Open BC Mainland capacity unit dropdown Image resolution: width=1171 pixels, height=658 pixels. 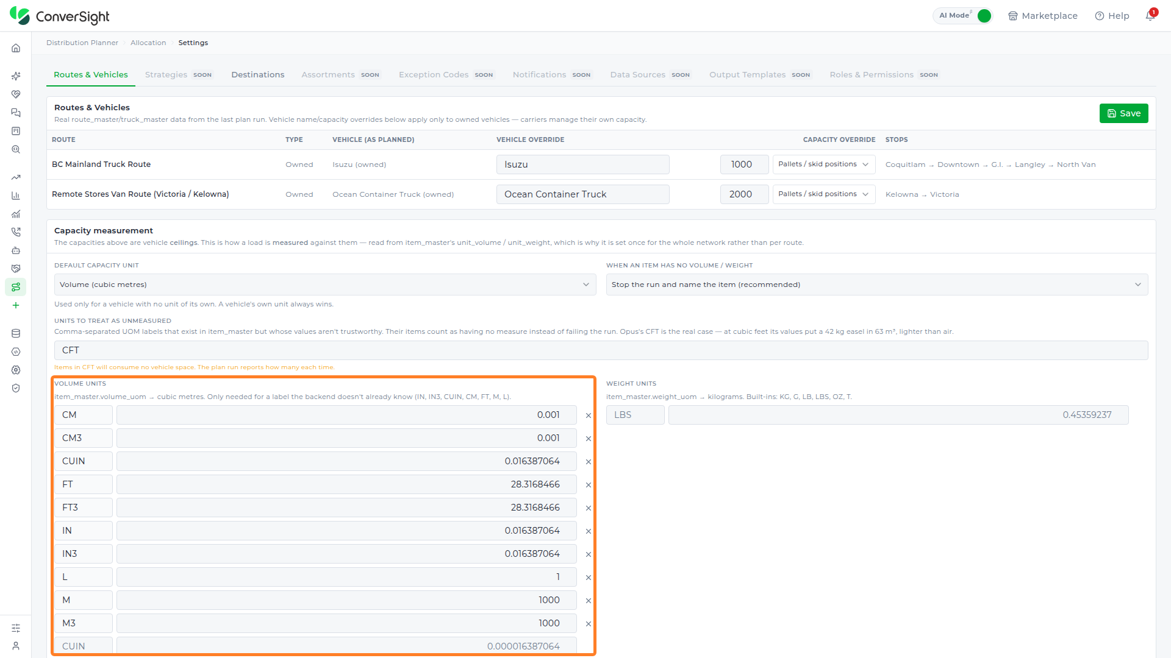tap(824, 164)
